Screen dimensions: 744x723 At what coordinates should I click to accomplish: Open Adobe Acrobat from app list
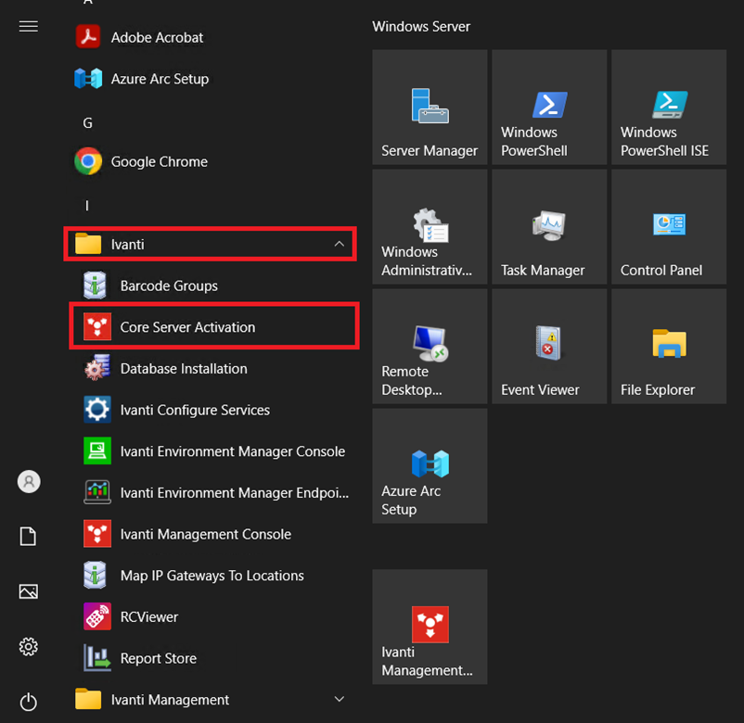click(x=157, y=37)
